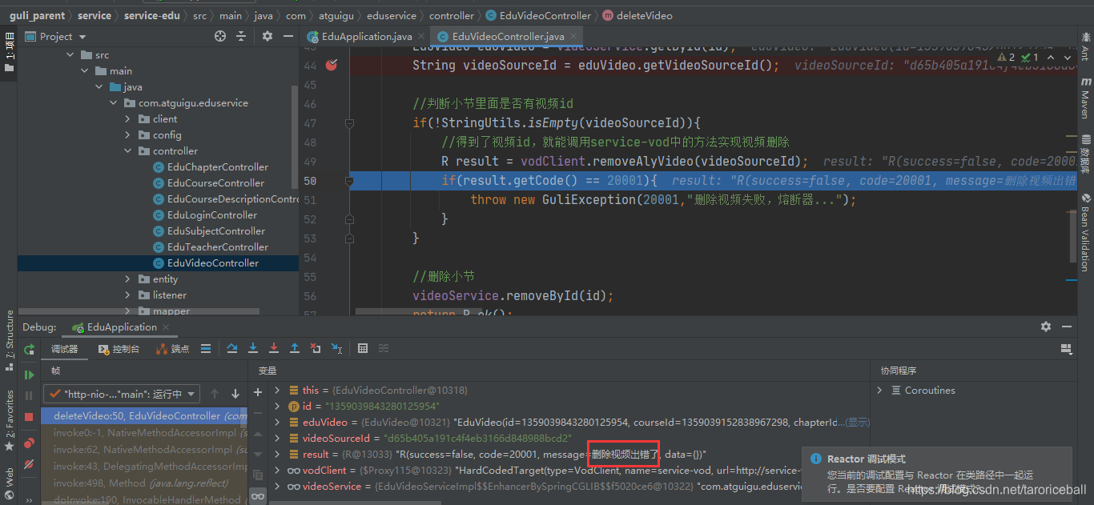Open the evaluate expression calculator
Screen dimensions: 1094x505
tap(363, 348)
